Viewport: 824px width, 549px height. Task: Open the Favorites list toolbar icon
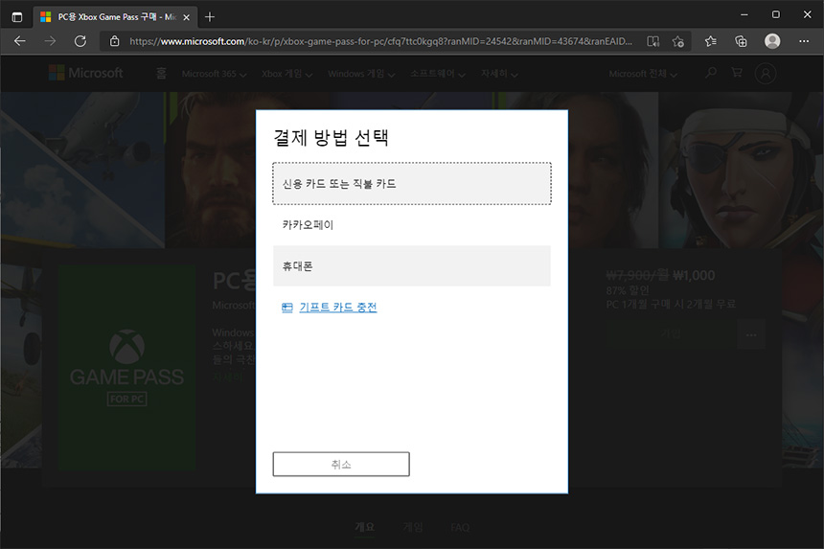pos(711,41)
